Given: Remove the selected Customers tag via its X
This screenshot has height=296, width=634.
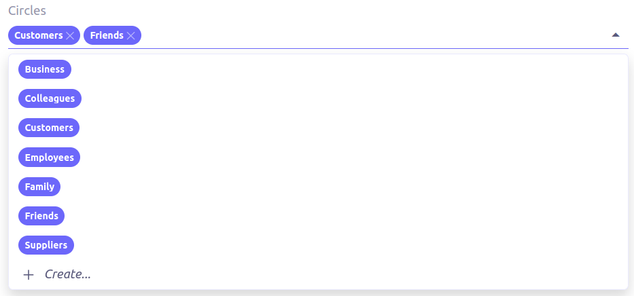Looking at the screenshot, I should point(70,35).
